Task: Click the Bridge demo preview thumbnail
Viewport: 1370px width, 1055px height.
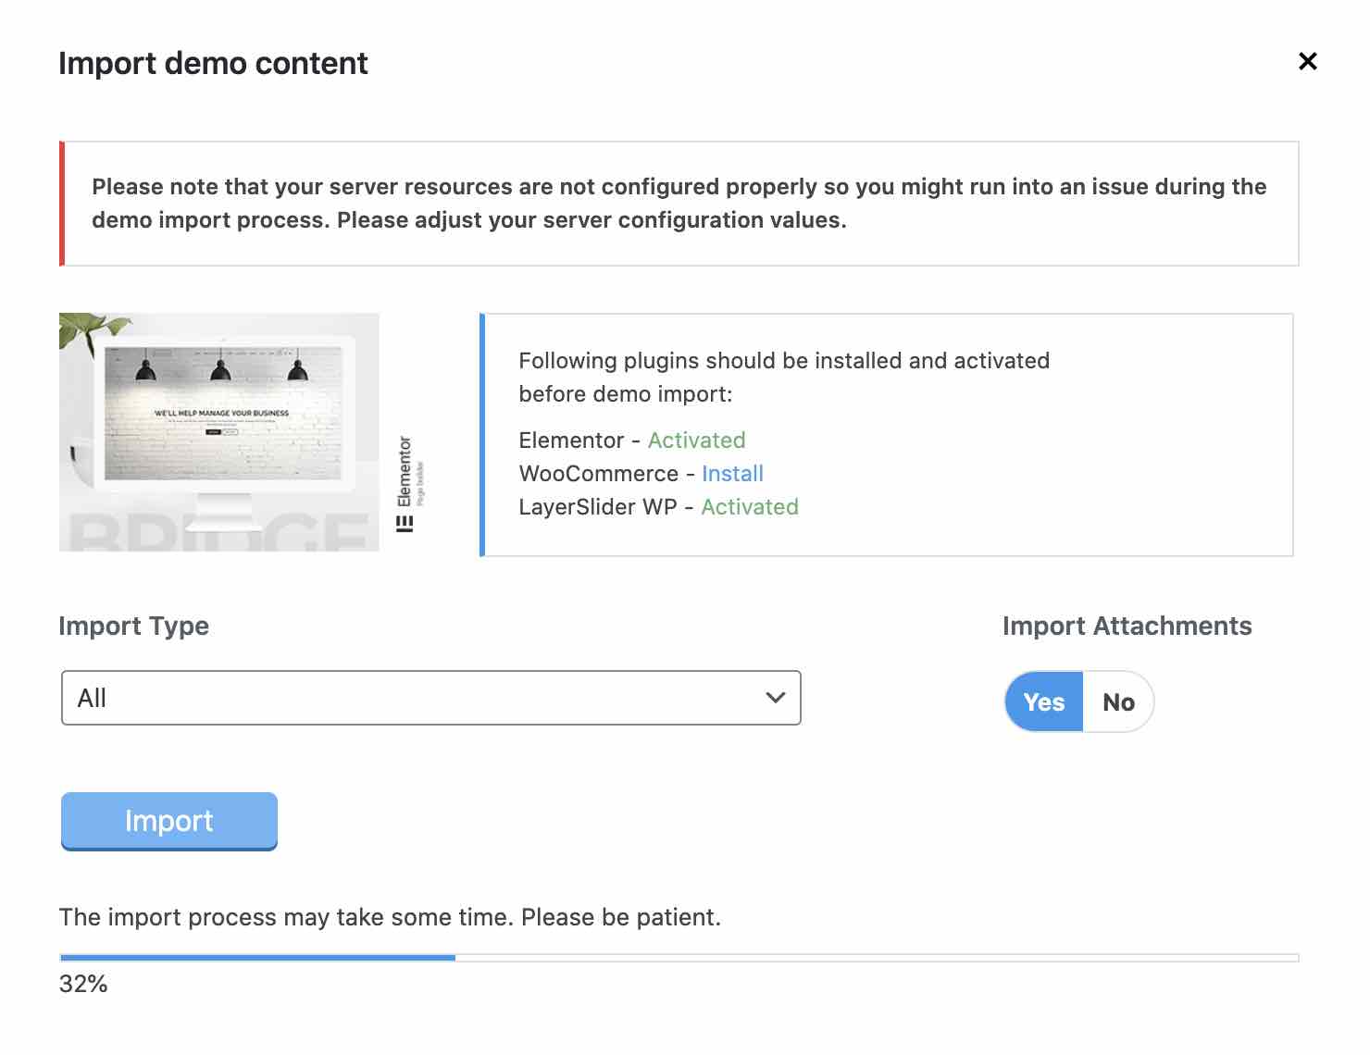Action: point(219,432)
